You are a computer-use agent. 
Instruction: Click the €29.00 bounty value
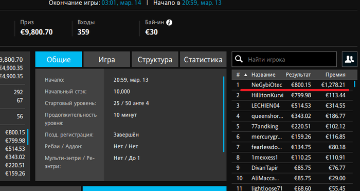point(337,178)
